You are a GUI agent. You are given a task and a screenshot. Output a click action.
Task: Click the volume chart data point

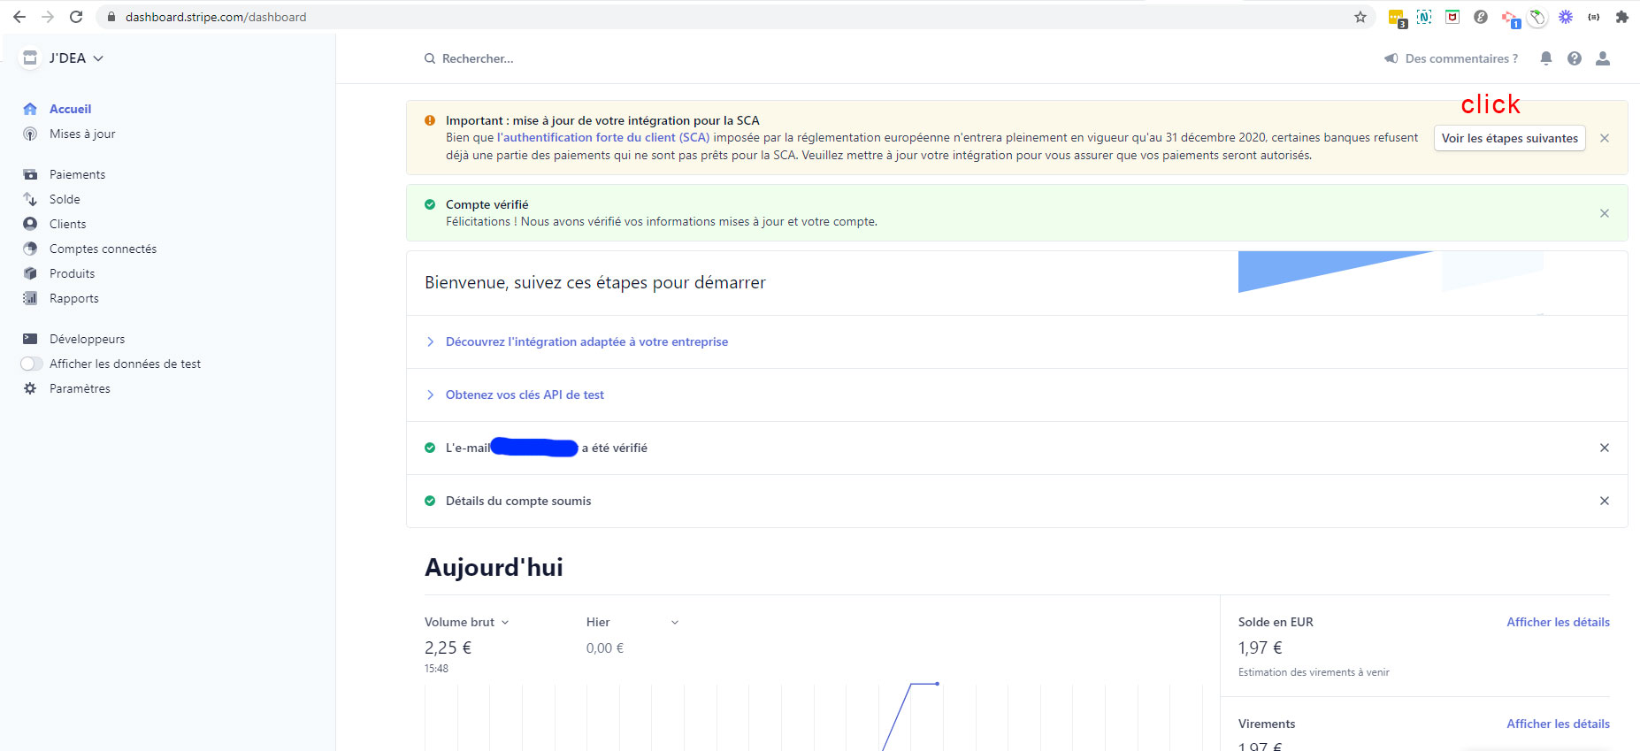[937, 684]
